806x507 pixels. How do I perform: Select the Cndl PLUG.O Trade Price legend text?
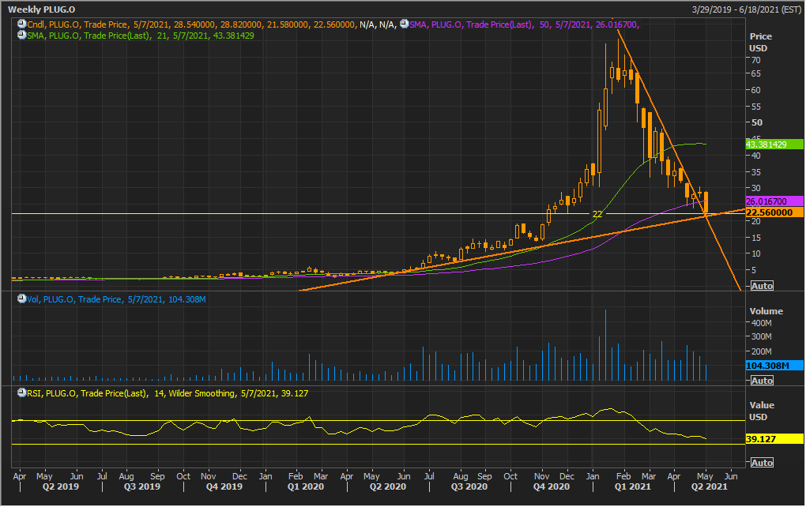pyautogui.click(x=212, y=24)
